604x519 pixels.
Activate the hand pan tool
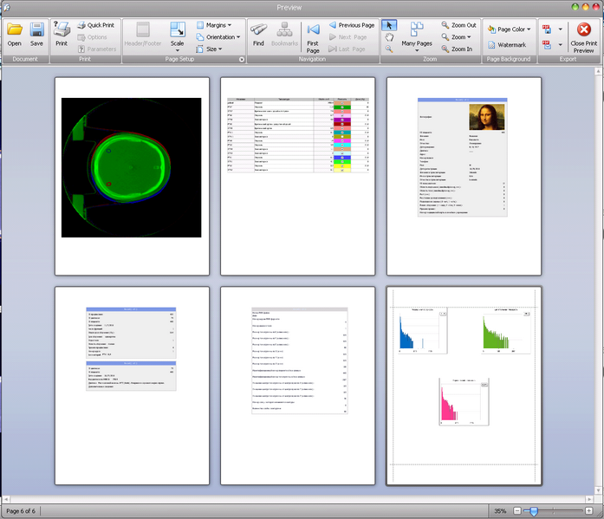click(x=389, y=37)
